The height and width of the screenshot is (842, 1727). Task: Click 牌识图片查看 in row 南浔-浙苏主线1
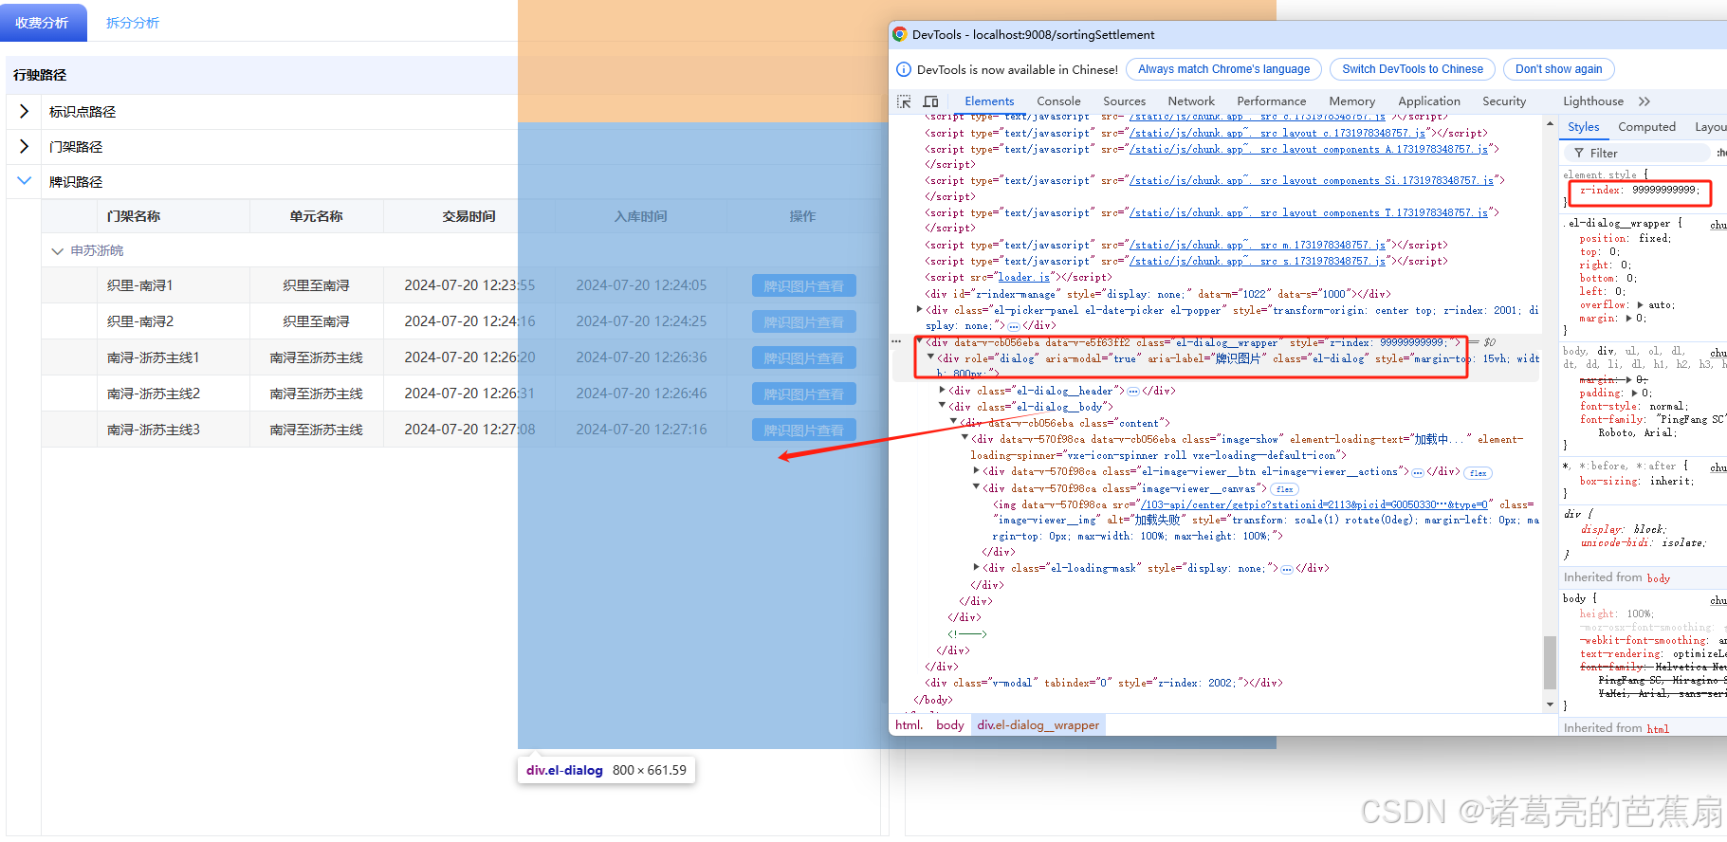tap(803, 357)
